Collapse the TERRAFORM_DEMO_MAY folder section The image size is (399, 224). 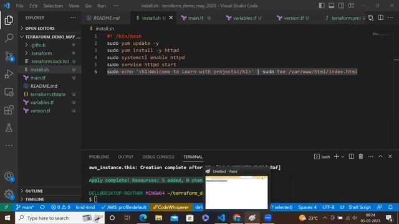[x=50, y=37]
